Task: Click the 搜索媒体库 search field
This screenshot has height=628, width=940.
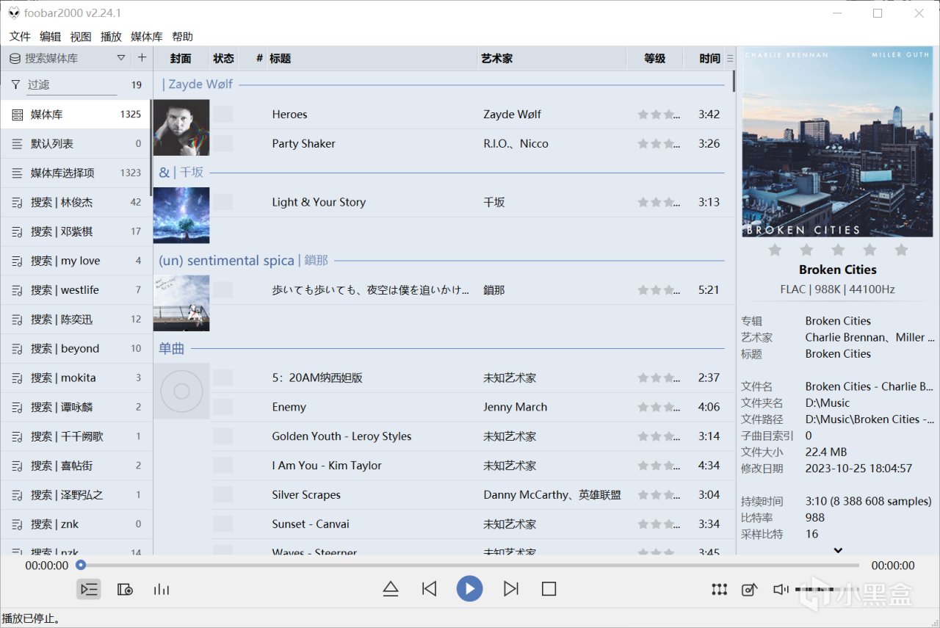Action: [68, 58]
